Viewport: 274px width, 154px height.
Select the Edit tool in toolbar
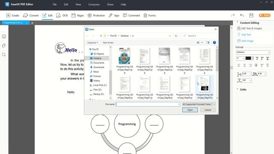pos(48,15)
